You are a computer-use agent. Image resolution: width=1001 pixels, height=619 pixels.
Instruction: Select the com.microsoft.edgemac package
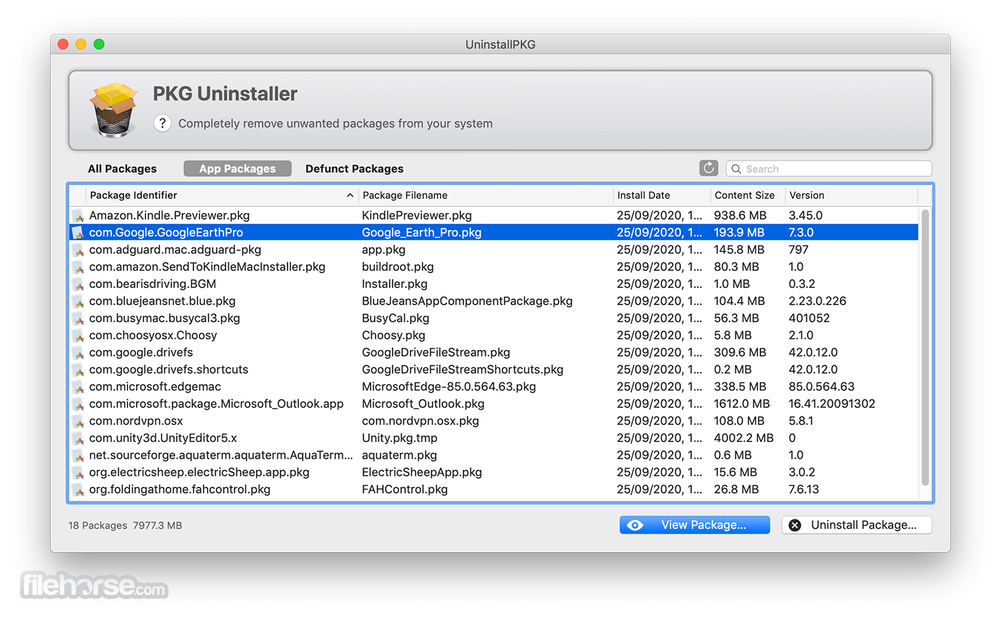[x=494, y=387]
